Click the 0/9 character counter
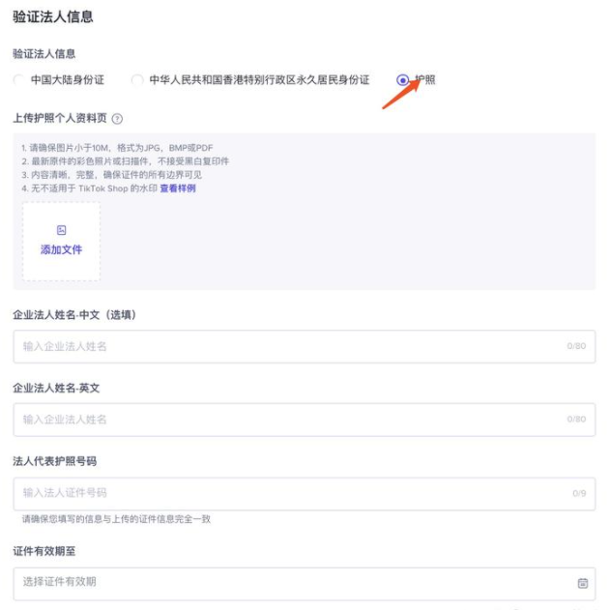 [579, 493]
